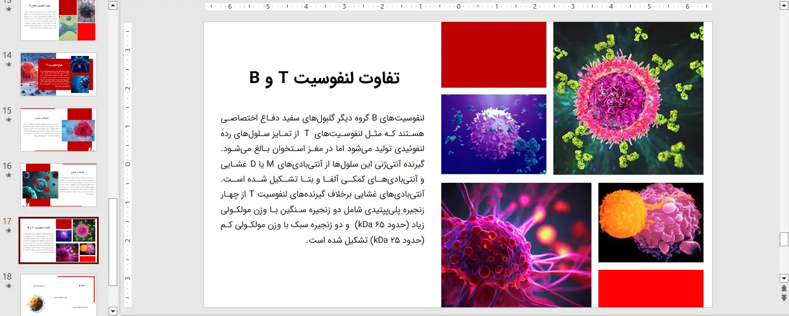This screenshot has height=316, width=789.
Task: Click the animation star under slide 15
Action: click(8, 120)
